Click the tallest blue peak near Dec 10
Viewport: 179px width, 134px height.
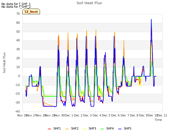pyautogui.click(x=151, y=19)
